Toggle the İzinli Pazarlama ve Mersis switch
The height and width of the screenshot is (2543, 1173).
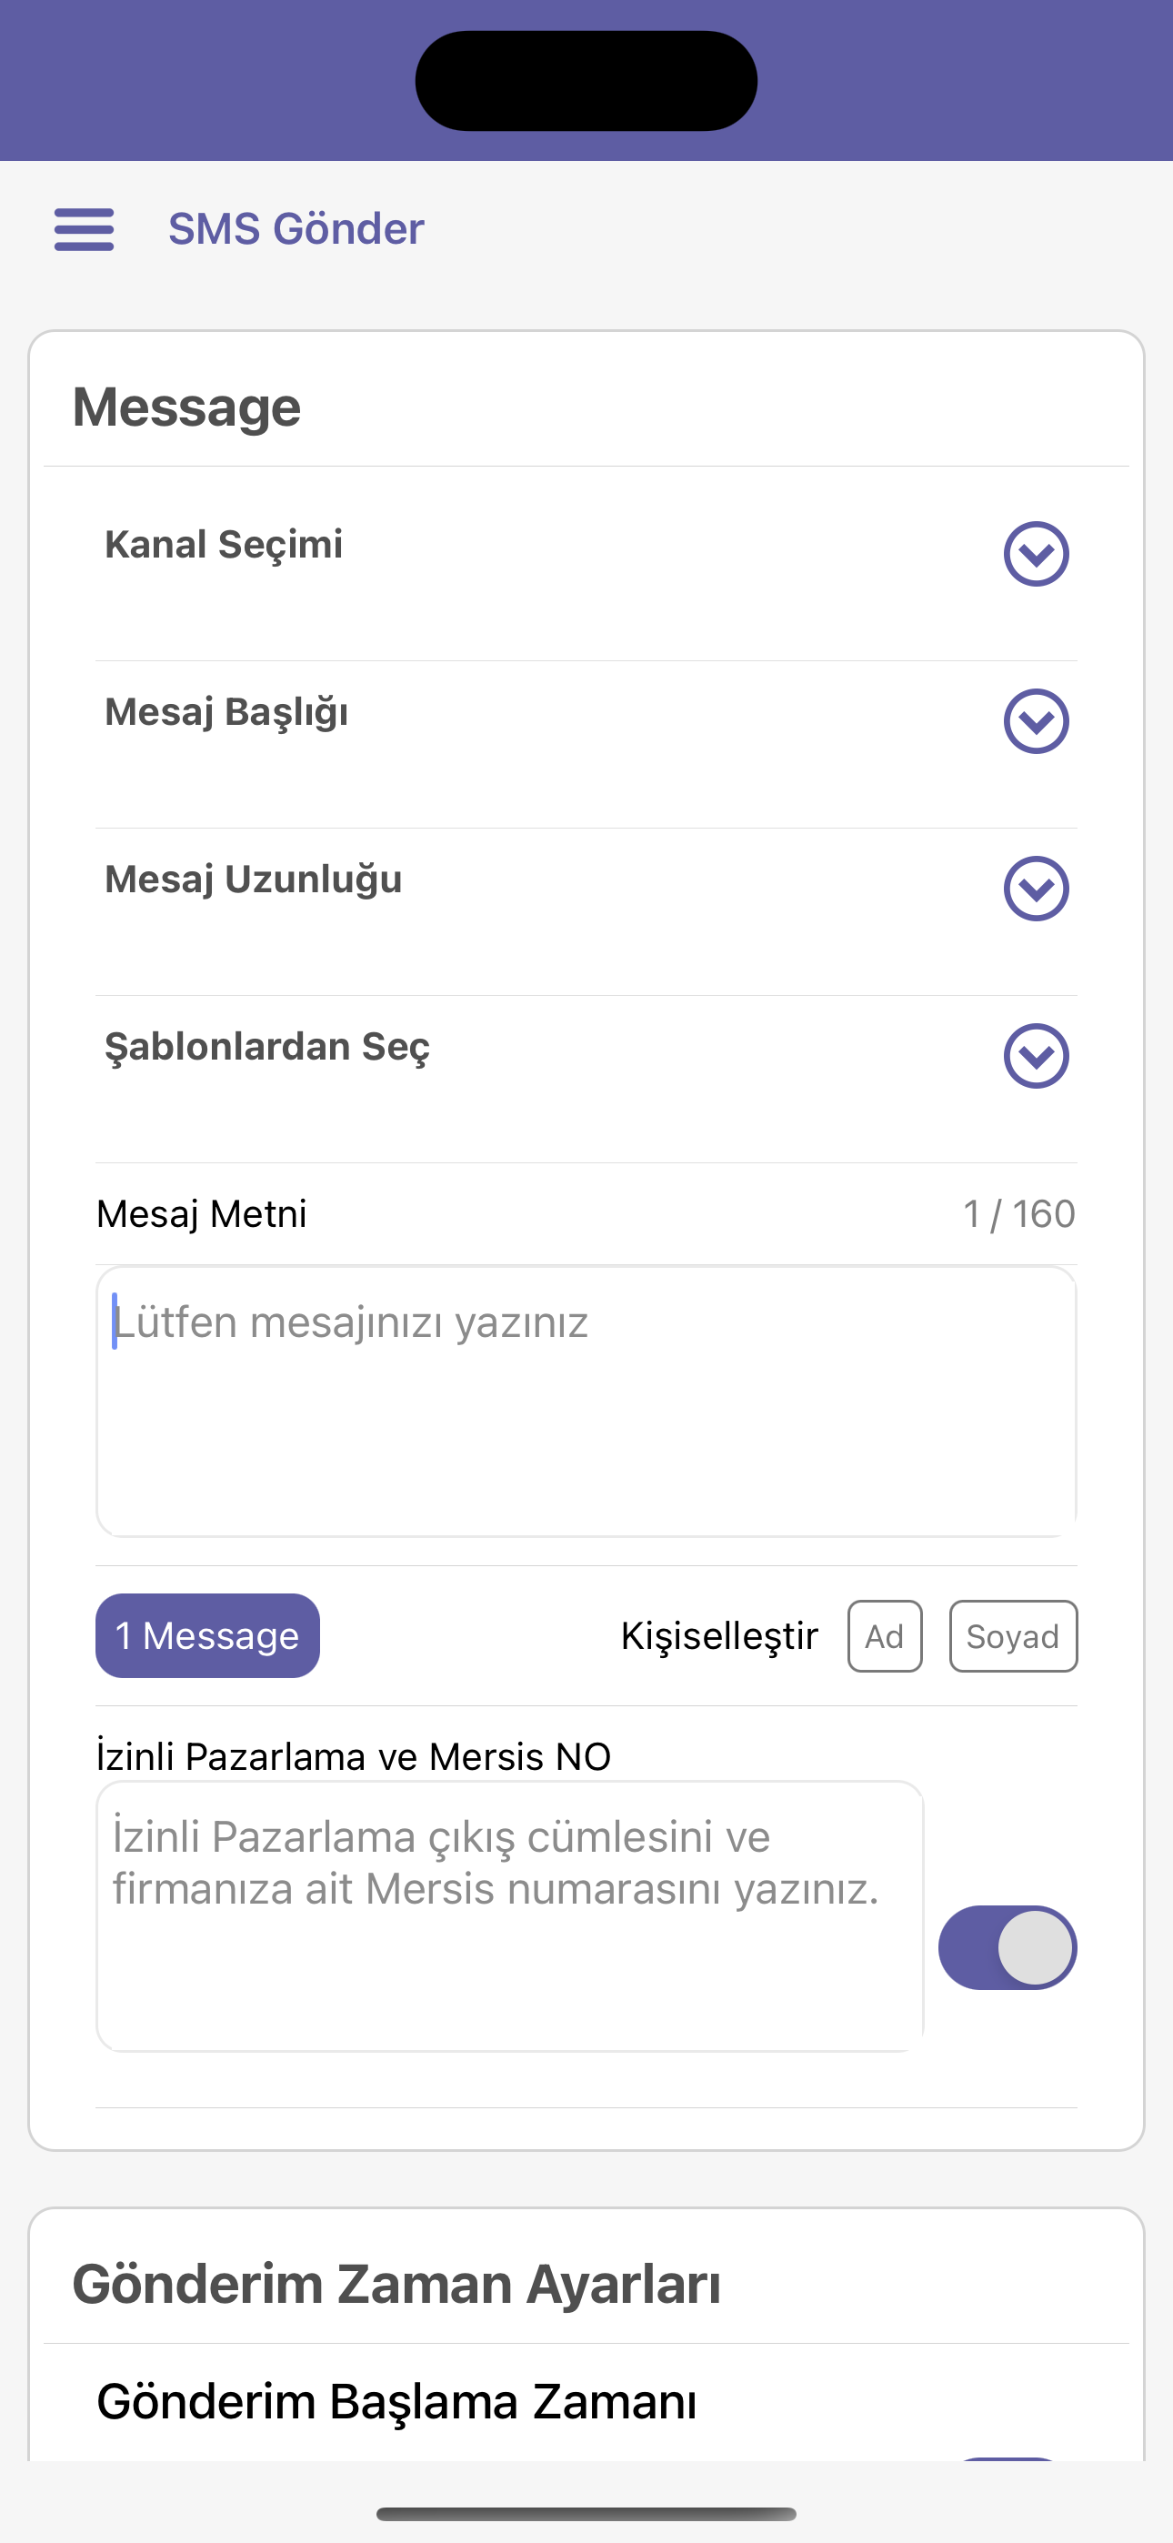tap(1008, 1946)
